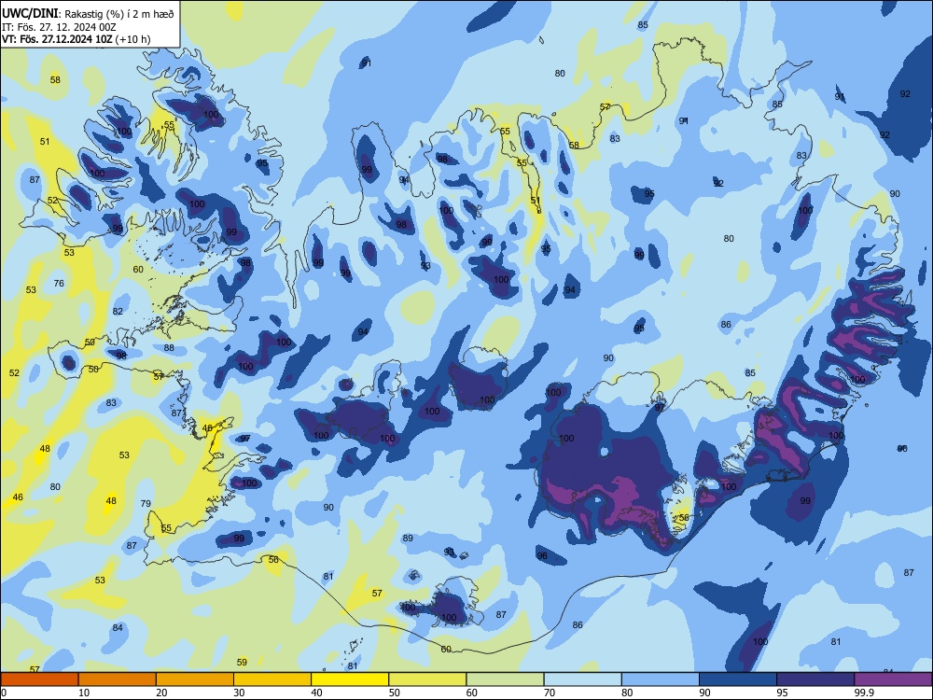
Task: Click the title text 'Rakastig (%) í 2 m hæð'
Action: [x=119, y=14]
